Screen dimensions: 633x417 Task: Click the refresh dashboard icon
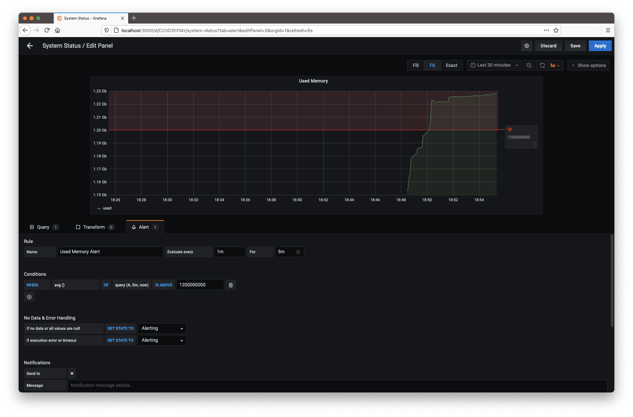542,65
